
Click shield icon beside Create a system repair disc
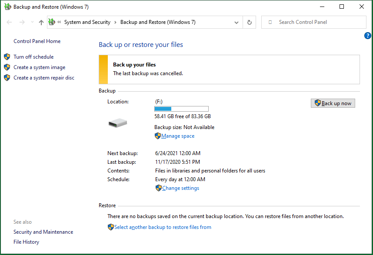coord(7,78)
